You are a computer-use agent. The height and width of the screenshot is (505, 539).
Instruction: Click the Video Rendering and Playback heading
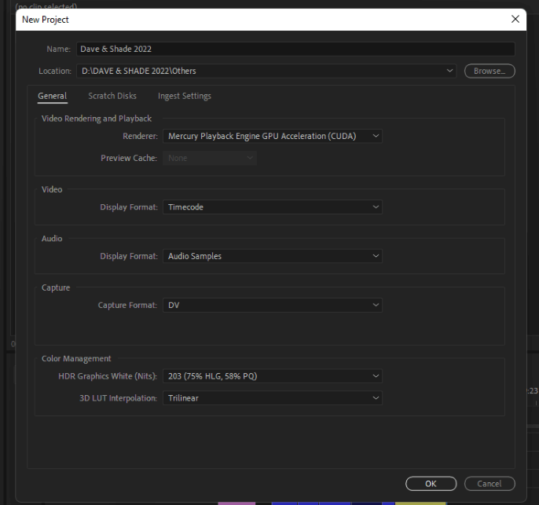97,119
